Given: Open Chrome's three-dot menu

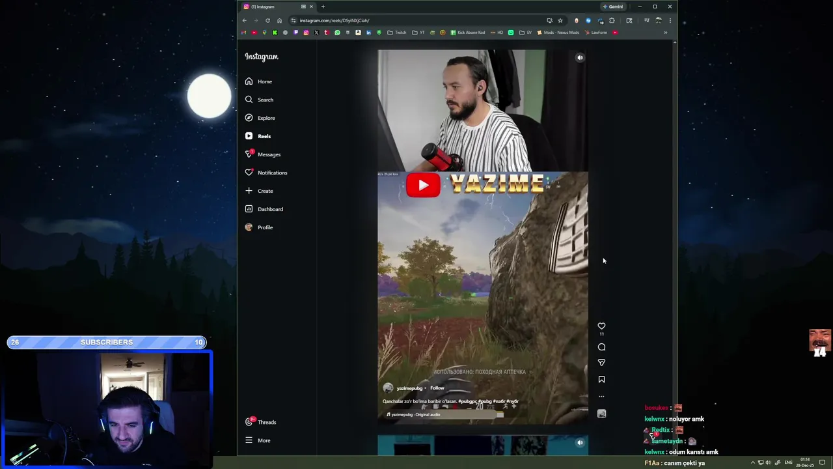Looking at the screenshot, I should tap(670, 20).
